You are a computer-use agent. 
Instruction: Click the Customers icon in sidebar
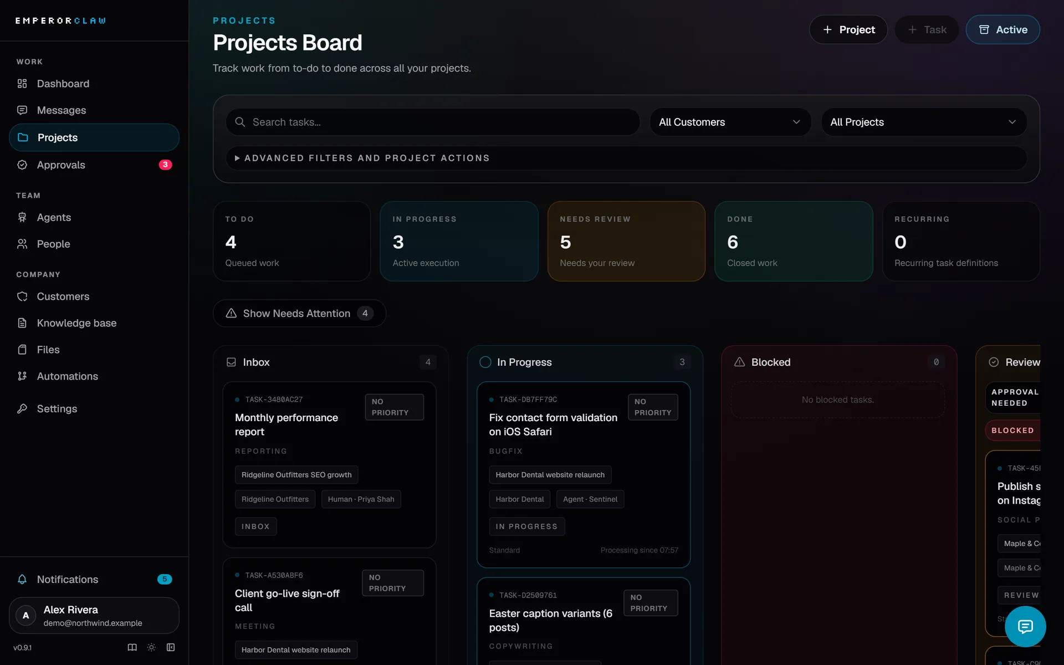[22, 296]
